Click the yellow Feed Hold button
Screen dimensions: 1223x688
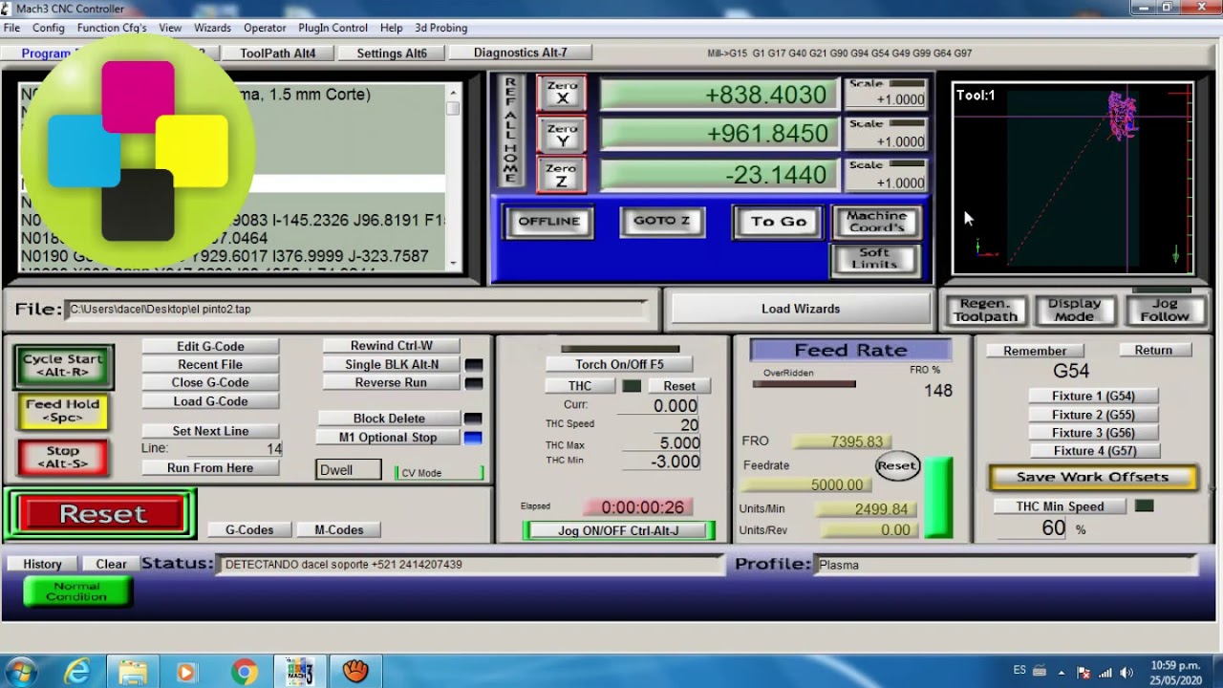63,411
